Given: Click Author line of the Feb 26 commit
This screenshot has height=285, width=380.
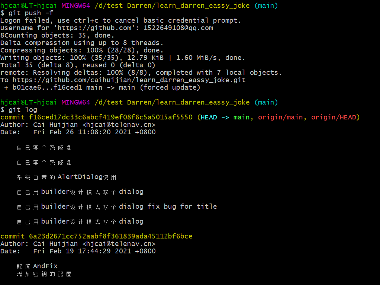Looking at the screenshot, I should 78,125.
